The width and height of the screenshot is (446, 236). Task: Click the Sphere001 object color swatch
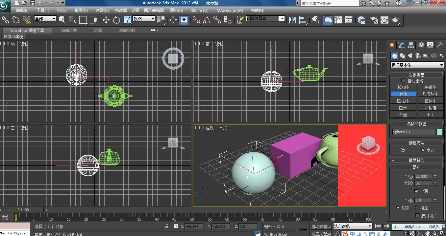439,132
